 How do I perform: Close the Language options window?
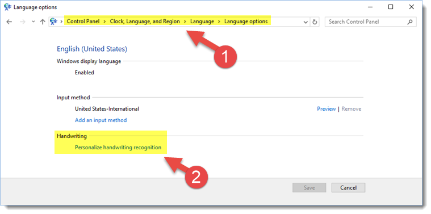pos(412,7)
